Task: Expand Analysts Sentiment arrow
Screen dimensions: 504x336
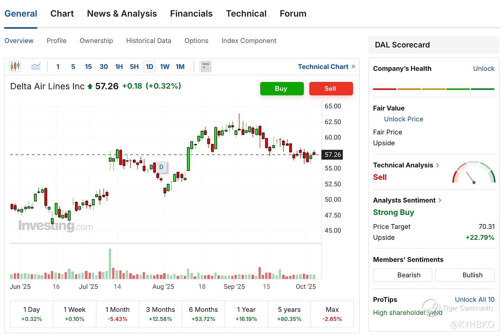Action: point(440,200)
